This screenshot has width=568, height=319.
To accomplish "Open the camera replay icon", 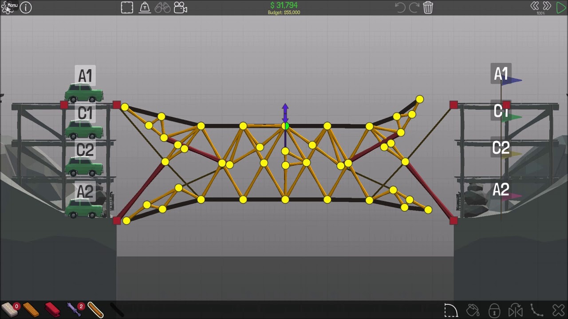I will 180,8.
